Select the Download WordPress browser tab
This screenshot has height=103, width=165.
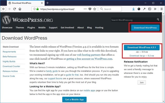[26, 3]
